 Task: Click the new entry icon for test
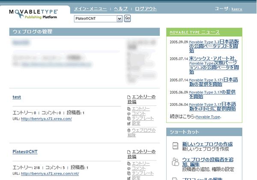coord(129,97)
